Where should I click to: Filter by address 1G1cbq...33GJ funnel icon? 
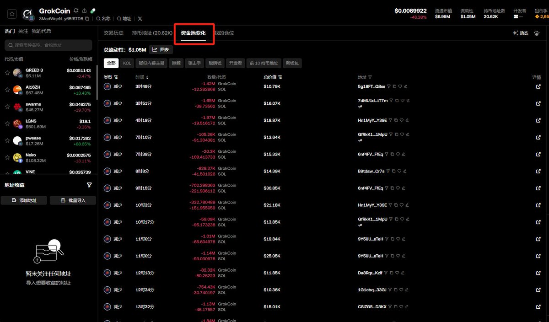tap(391, 290)
